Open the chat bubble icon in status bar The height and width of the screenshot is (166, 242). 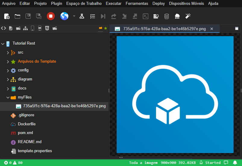point(226,163)
